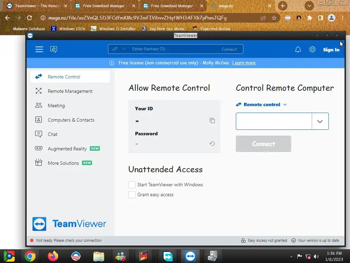Bookmark page with the star icon
This screenshot has height=263, width=350.
(x=274, y=18)
